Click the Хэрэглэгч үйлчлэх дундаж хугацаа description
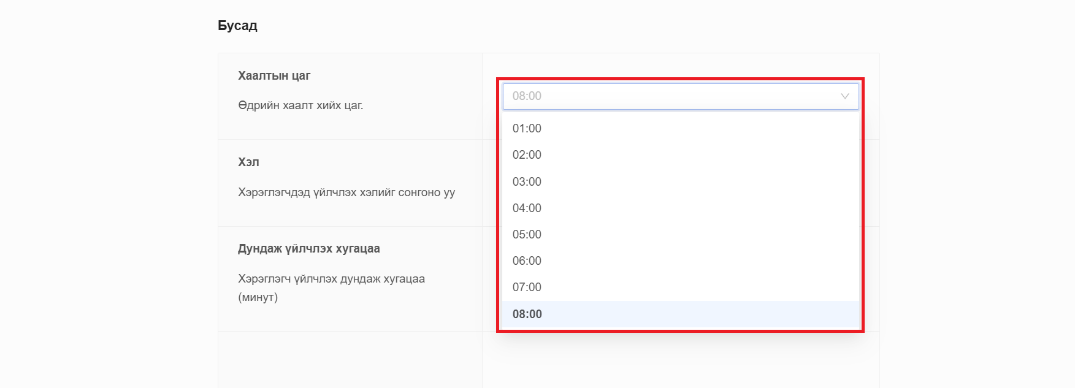This screenshot has width=1075, height=388. 331,279
